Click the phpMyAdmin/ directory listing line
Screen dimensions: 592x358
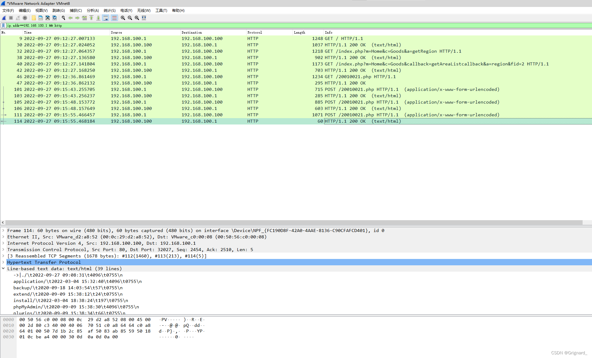click(x=76, y=307)
